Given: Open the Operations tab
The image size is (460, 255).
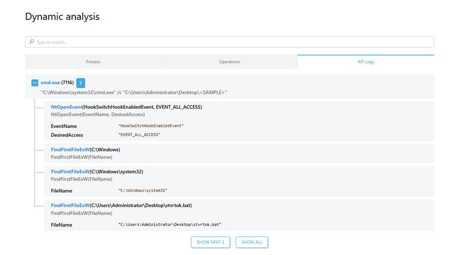Looking at the screenshot, I should click(229, 62).
